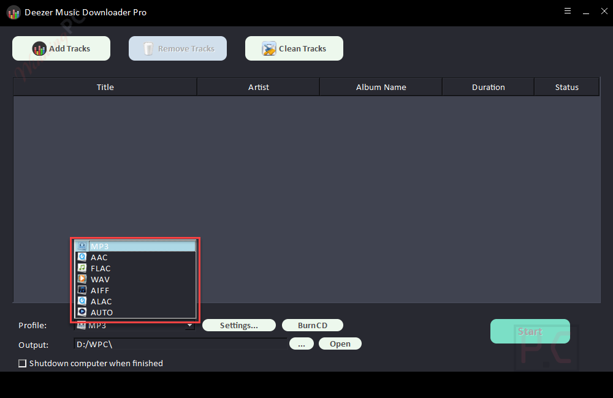Open the output folder
613x398 pixels.
[340, 344]
